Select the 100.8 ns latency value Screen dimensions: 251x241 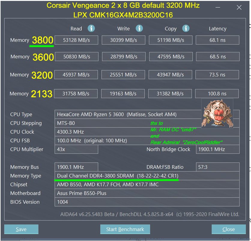tap(217, 94)
